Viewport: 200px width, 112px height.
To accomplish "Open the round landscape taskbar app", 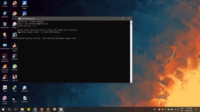I will coord(54,109).
